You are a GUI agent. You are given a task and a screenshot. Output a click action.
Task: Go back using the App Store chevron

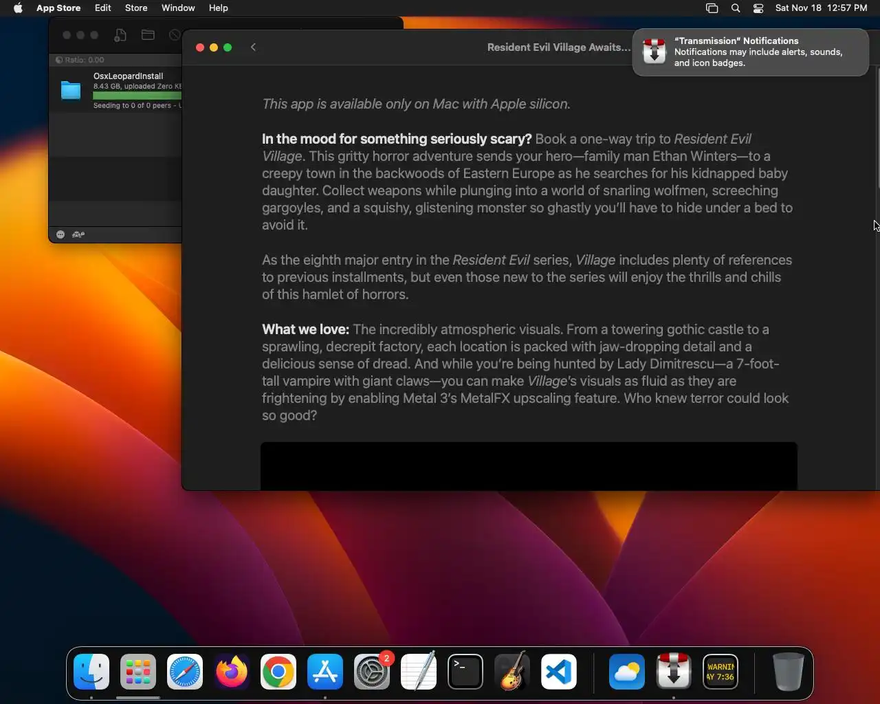[253, 47]
